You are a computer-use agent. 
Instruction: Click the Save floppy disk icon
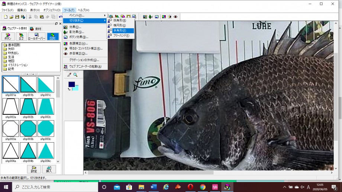[17, 17]
